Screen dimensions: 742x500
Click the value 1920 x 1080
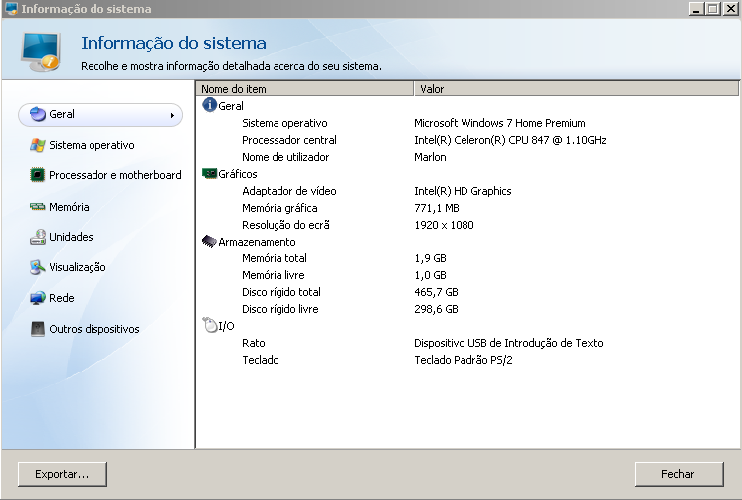444,225
